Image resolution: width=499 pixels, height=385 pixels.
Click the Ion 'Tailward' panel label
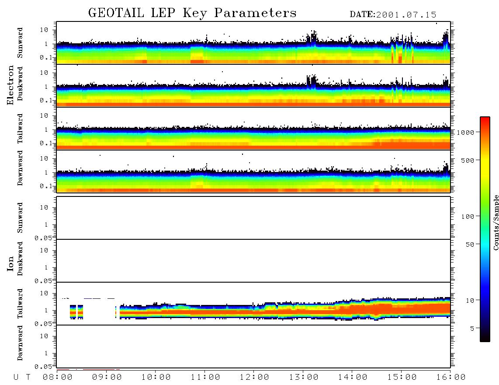point(20,304)
